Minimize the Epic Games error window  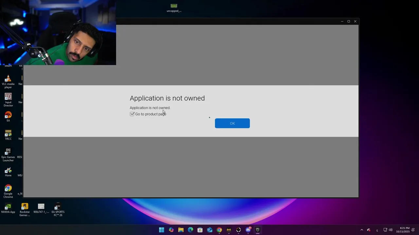[342, 21]
